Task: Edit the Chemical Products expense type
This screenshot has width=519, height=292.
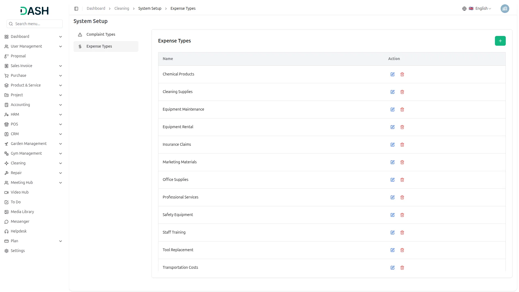Action: coord(392,74)
